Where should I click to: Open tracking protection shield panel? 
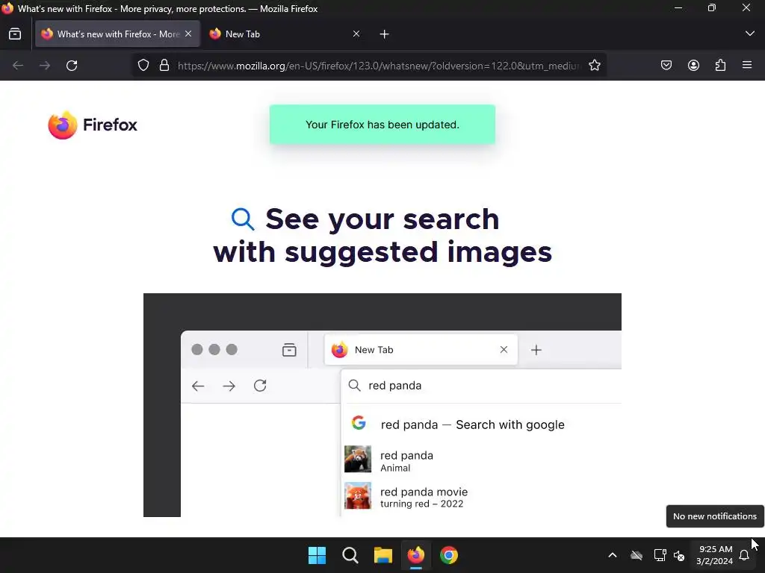pyautogui.click(x=143, y=66)
